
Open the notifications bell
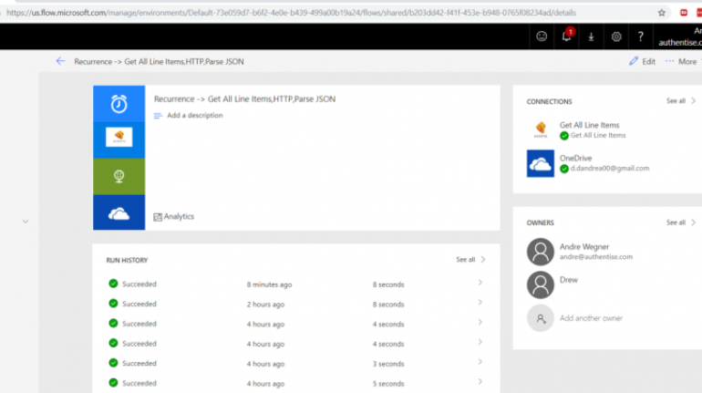click(x=566, y=36)
